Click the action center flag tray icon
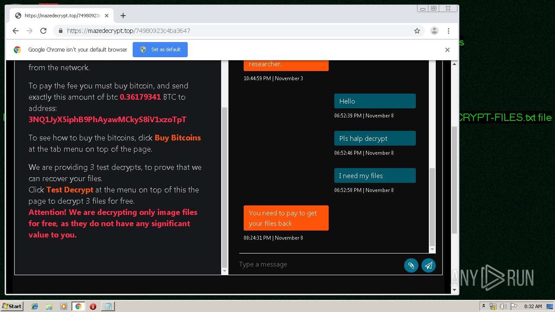555x312 pixels. pos(514,306)
